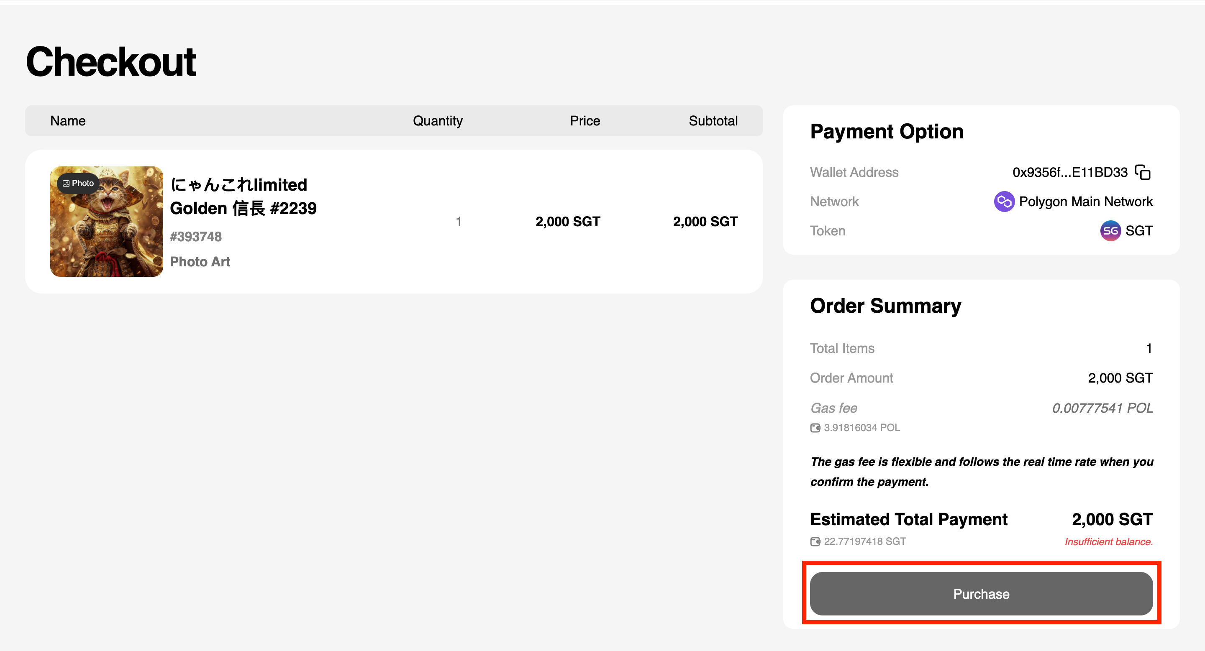
Task: Click the Name column header
Action: 68,120
